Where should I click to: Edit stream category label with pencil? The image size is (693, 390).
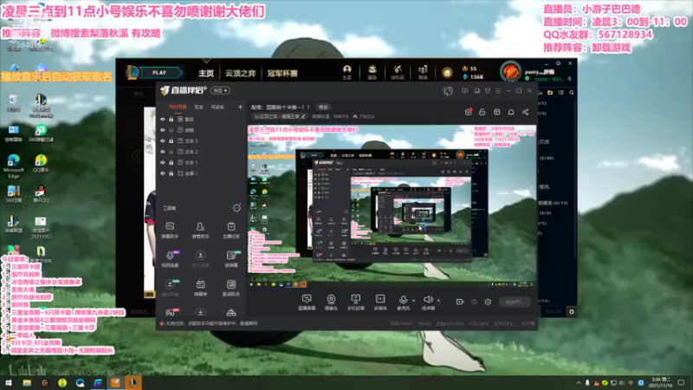click(303, 117)
